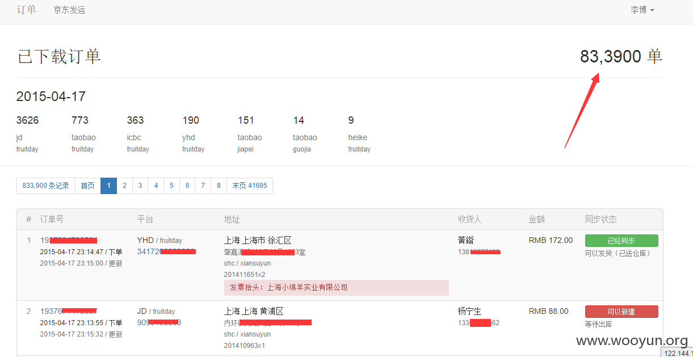
Task: Click the 14 taobao guojia count
Action: pos(299,120)
